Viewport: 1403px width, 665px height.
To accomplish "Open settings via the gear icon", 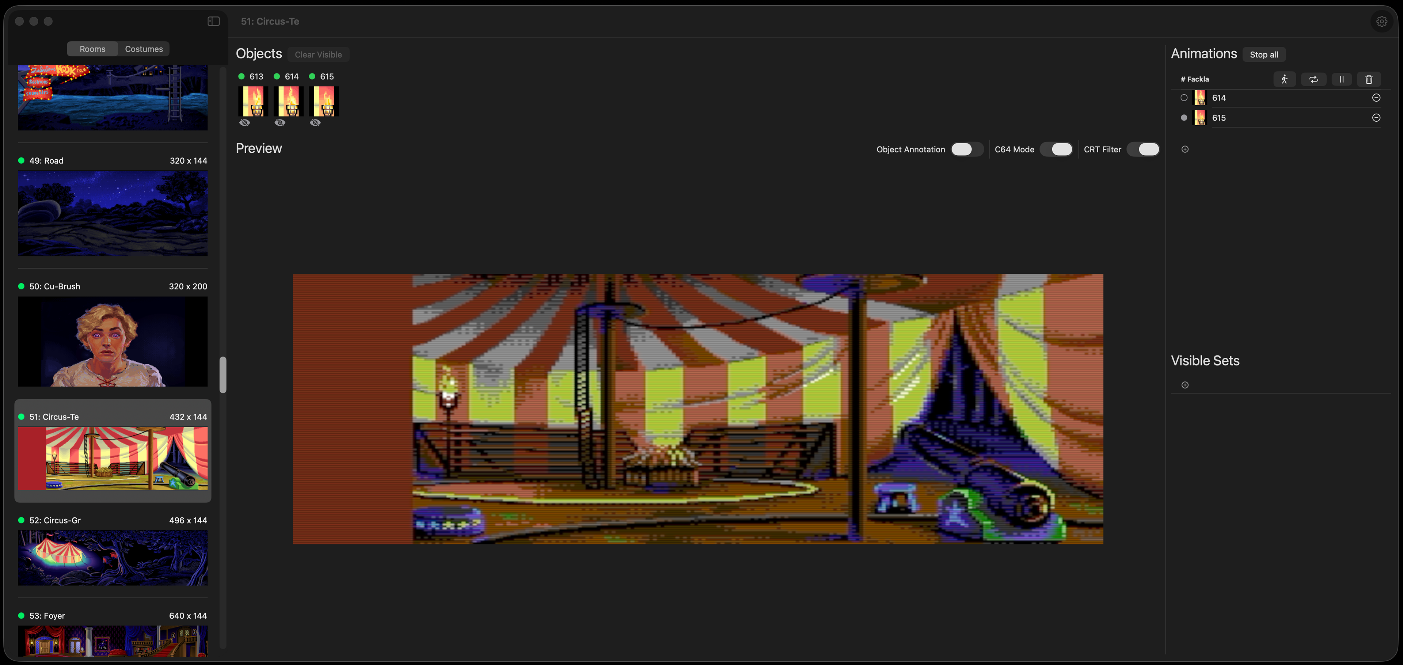I will coord(1381,21).
